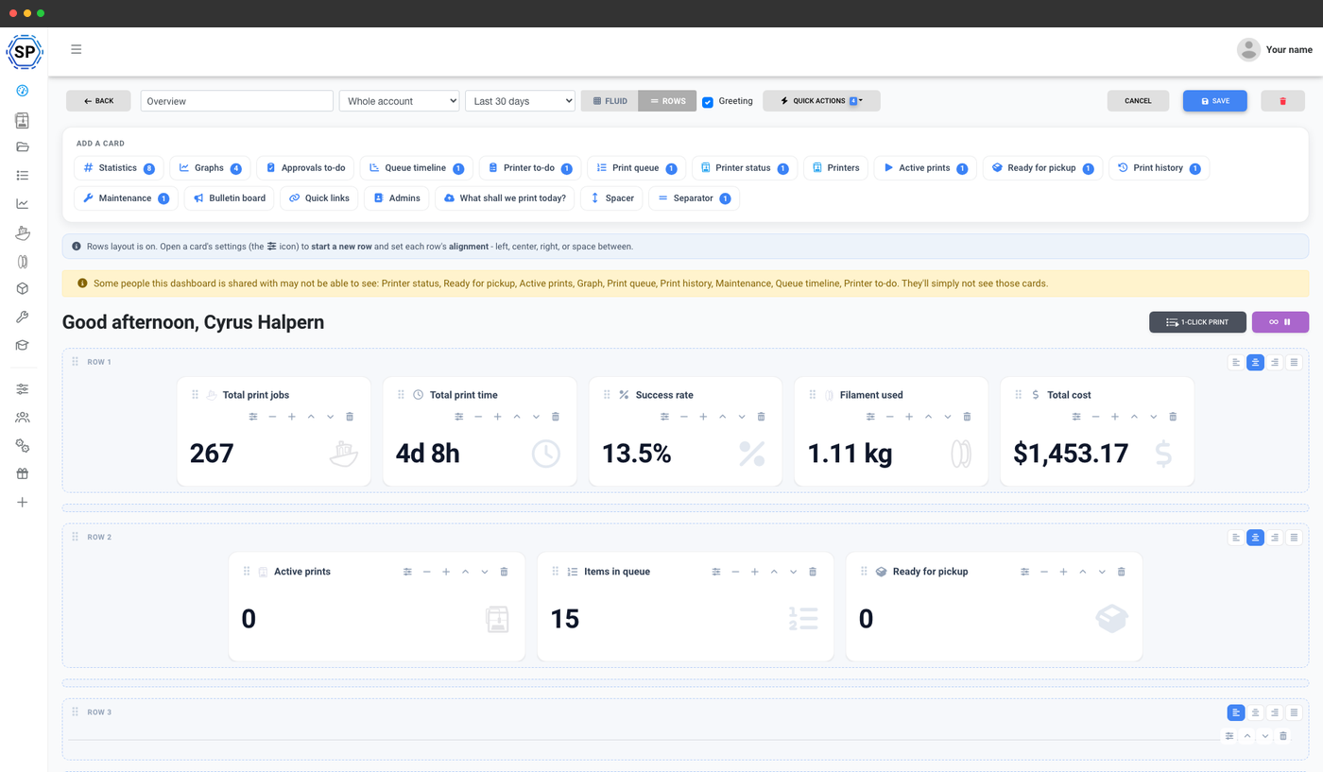Add an Approvals to-do card
The height and width of the screenshot is (772, 1323).
tap(305, 168)
